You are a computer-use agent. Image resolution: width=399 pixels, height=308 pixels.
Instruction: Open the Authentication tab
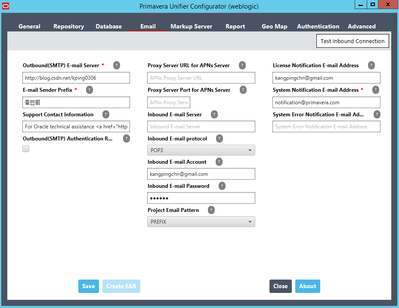coord(318,27)
